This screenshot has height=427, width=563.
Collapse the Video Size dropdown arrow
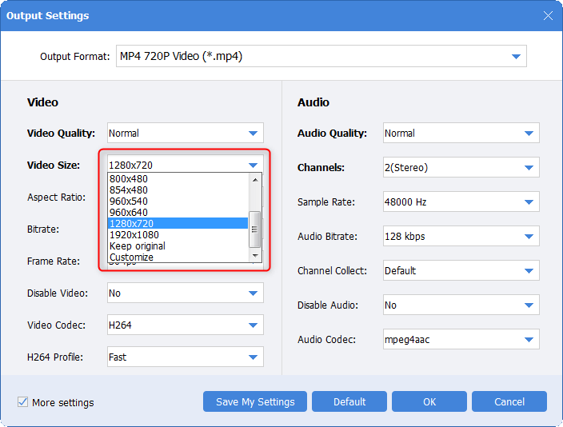pyautogui.click(x=254, y=166)
